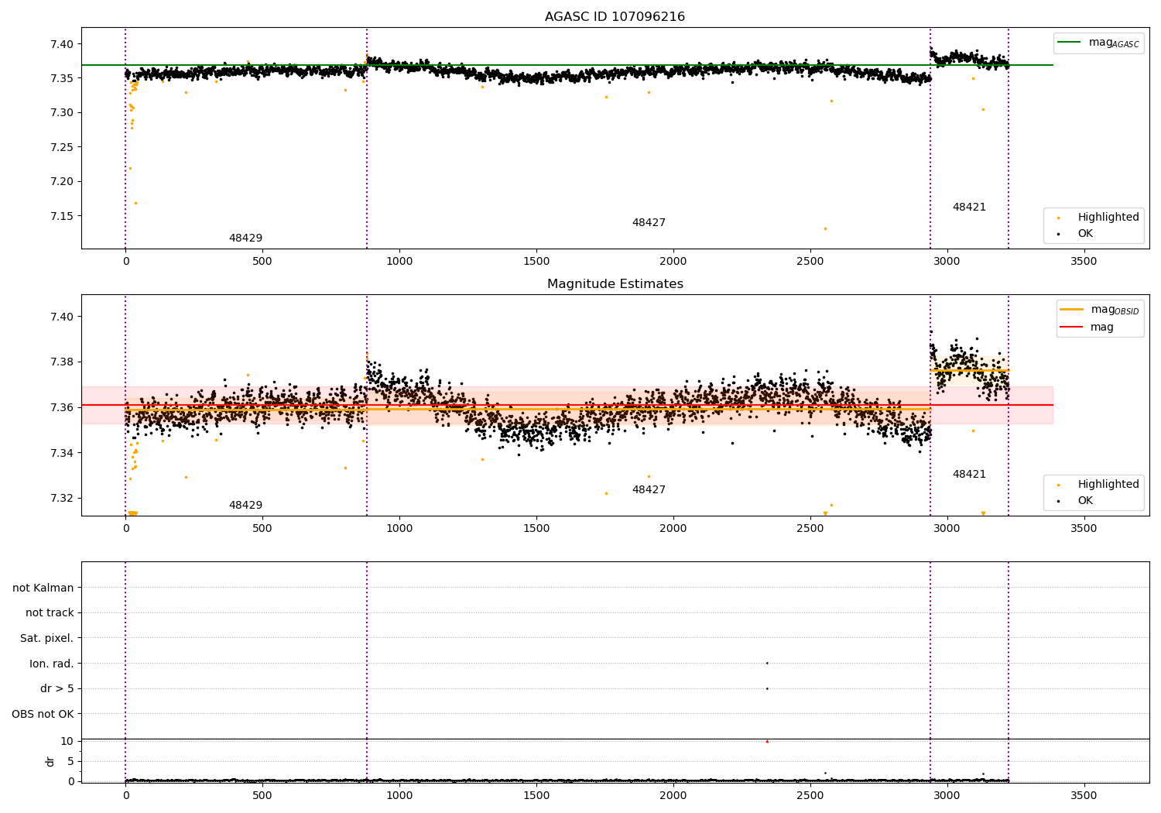Image resolution: width=1161 pixels, height=813 pixels.
Task: Click the 'dr' y-axis label of the bottom strip
Action: [50, 761]
